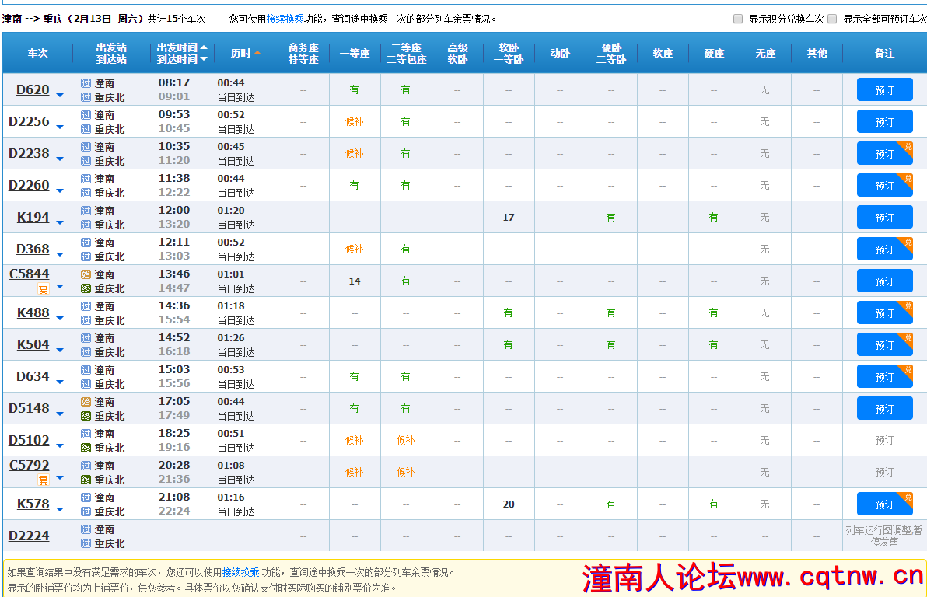Screen dimensions: 927x597
Task: Click the 终 terminus icon for C5792 重庆北
Action: point(86,480)
